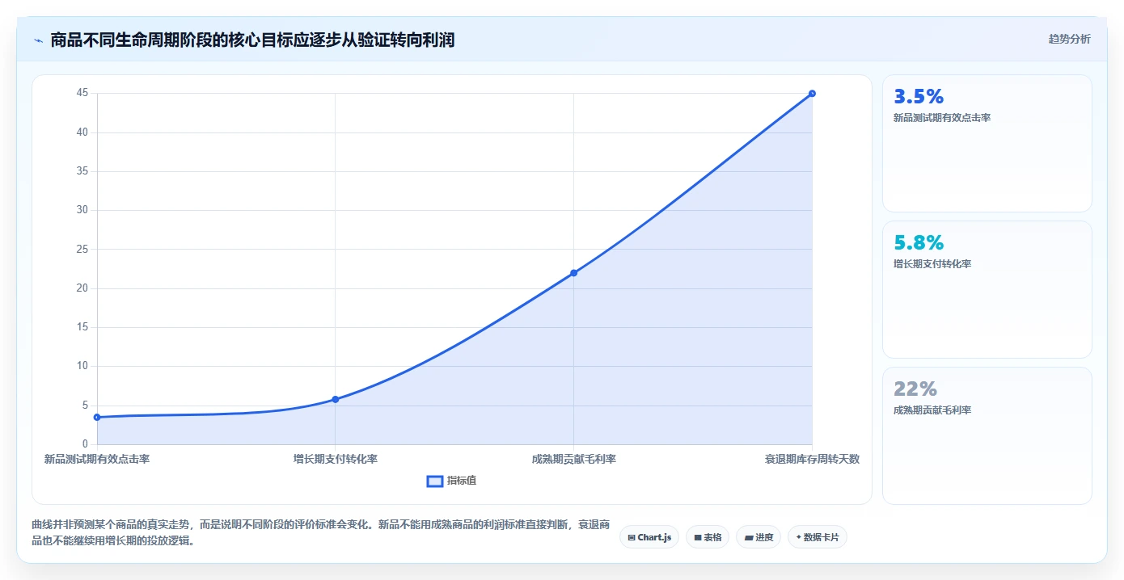
Task: Click the data point for 增长期支付转化率
Action: click(x=336, y=399)
